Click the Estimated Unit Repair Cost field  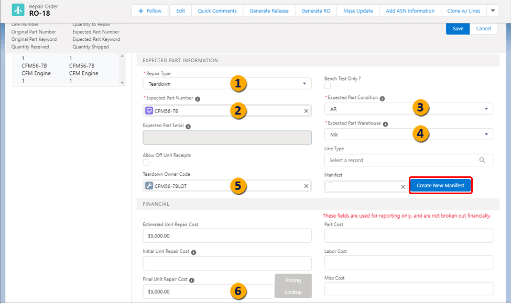point(227,236)
